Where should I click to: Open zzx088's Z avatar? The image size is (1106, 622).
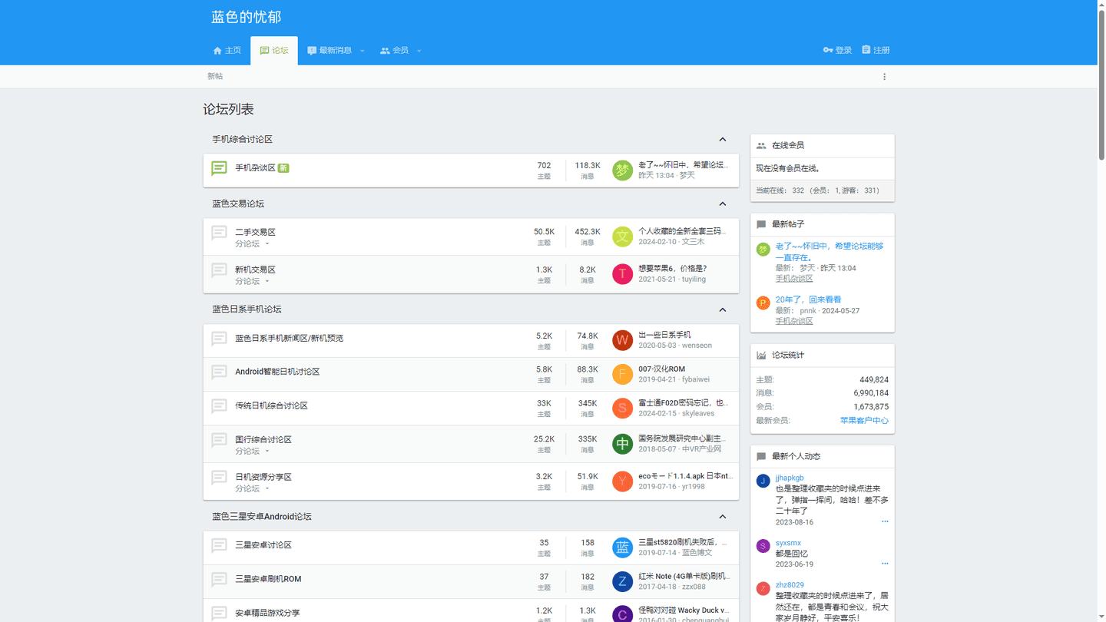click(622, 581)
